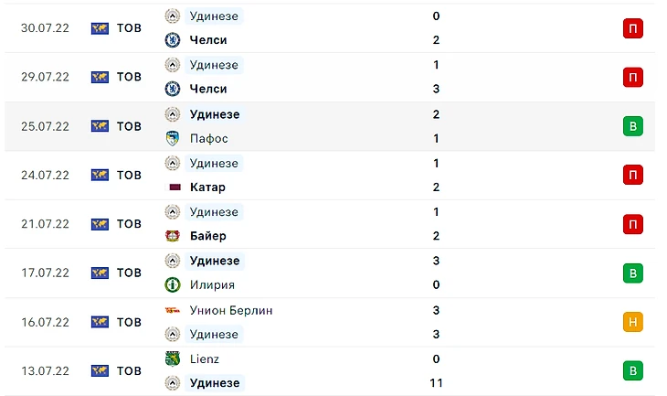Click the Union Berlin crest
This screenshot has height=396, width=667.
click(x=172, y=310)
